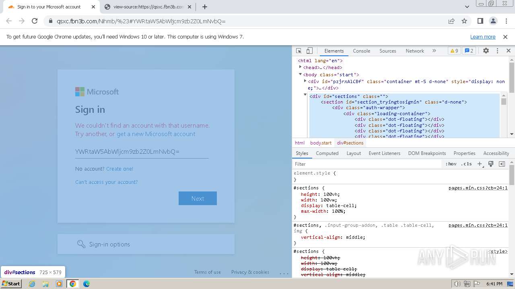Select the Elements tab
Viewport: 515px width, 289px height.
[x=334, y=51]
